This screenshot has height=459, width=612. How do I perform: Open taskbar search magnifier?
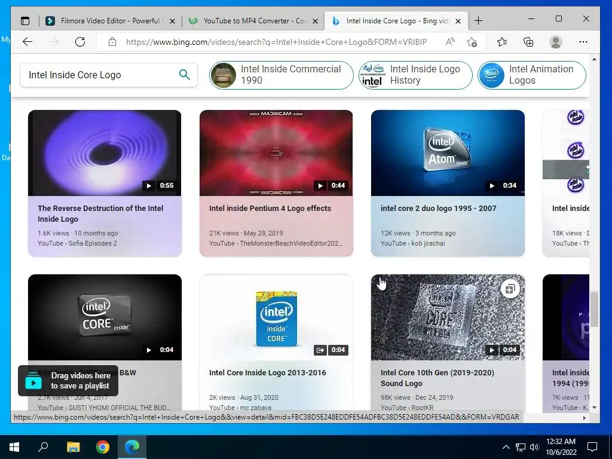(43, 447)
